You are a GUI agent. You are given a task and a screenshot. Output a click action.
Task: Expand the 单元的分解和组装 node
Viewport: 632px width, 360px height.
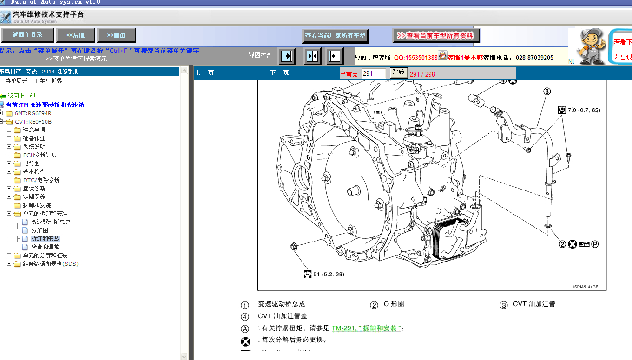[9, 255]
